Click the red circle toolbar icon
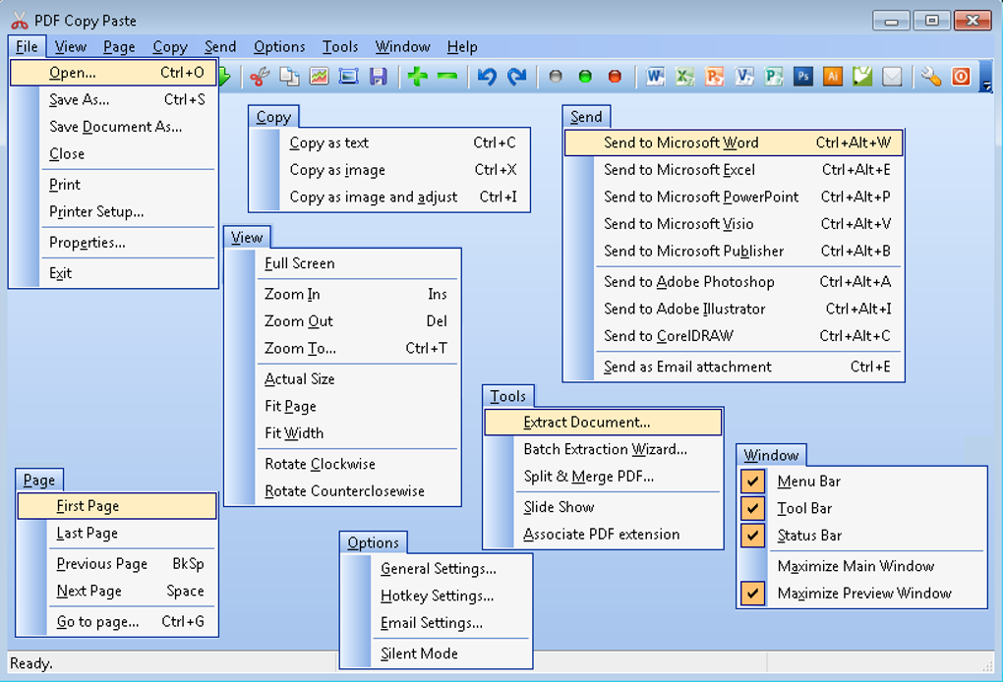 coord(615,77)
